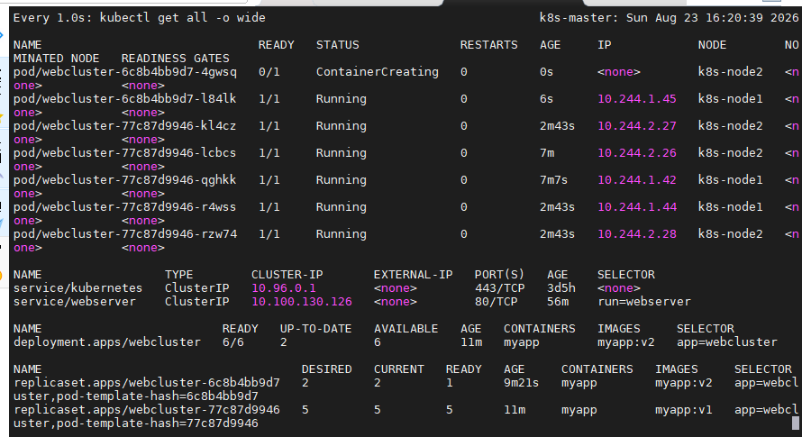Click pod IP 10.244.2.26
802x437 pixels.
[637, 153]
